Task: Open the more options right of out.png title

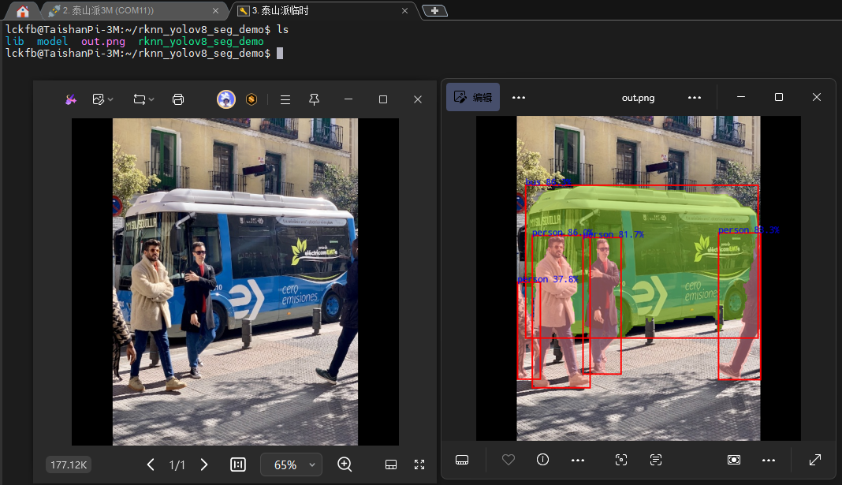Action: coord(695,97)
